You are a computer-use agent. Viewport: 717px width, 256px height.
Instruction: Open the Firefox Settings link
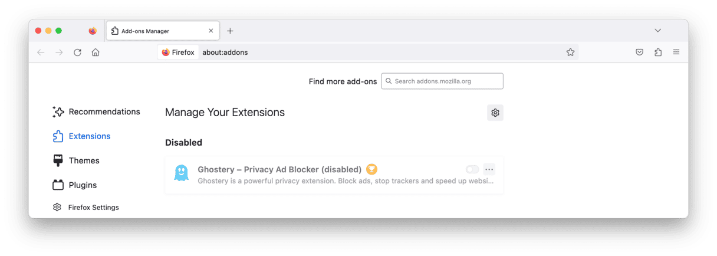(93, 208)
